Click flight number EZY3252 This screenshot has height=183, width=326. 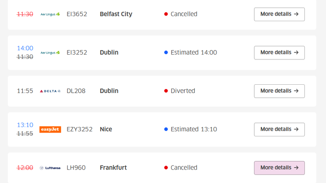coord(79,129)
